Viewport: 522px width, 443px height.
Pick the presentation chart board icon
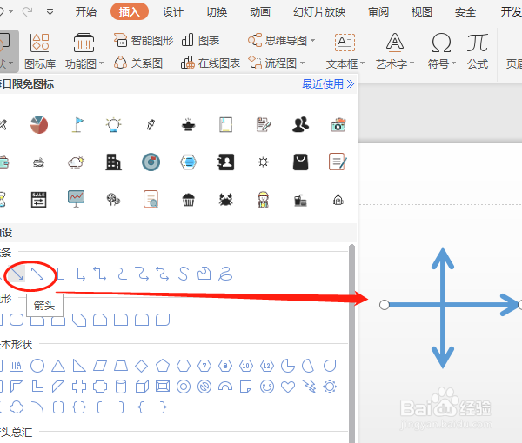77,200
